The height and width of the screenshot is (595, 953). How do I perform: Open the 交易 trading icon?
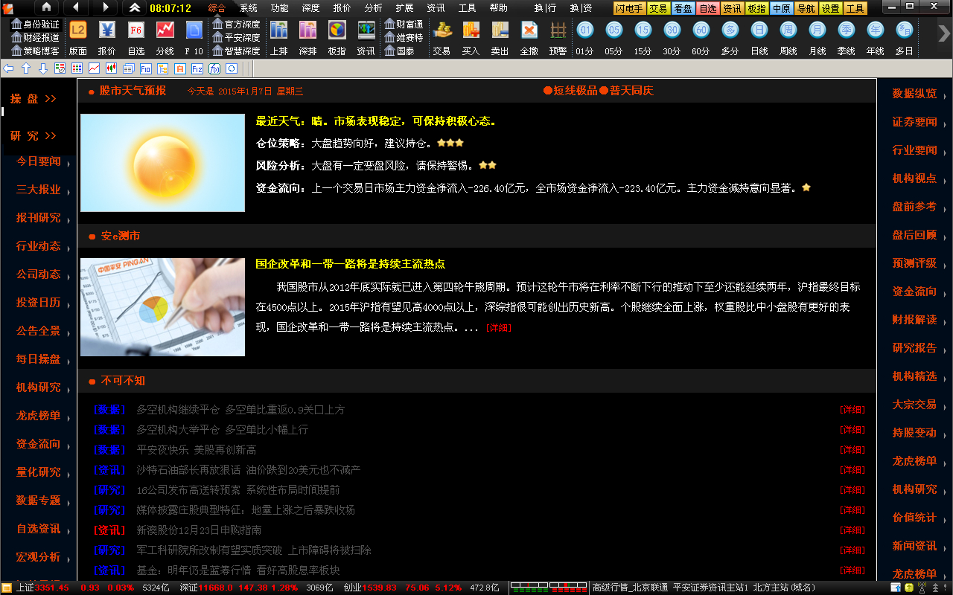[x=442, y=38]
